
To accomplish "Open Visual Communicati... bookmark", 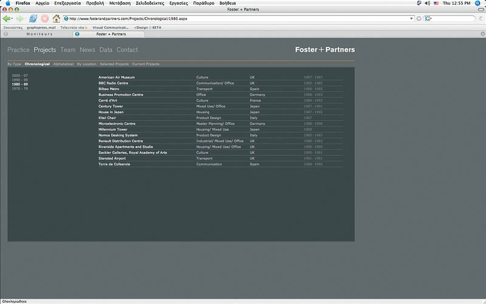I will tap(111, 27).
